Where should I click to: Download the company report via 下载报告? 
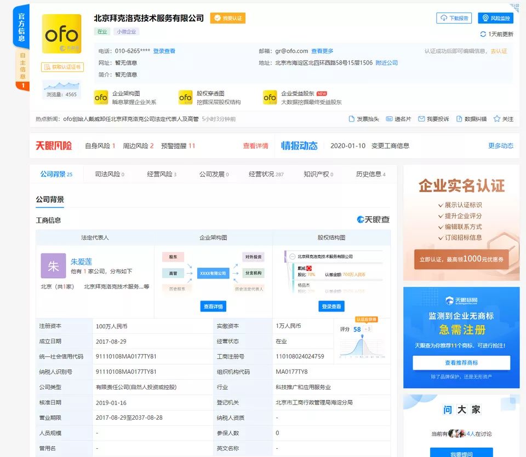[x=454, y=18]
